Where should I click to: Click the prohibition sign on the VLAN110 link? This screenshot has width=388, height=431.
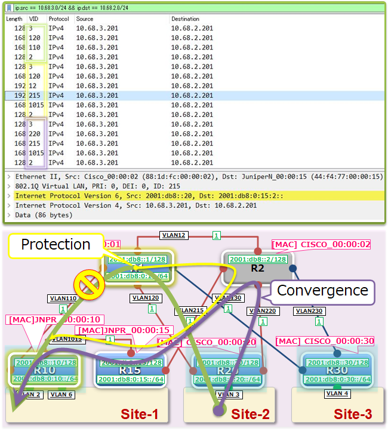click(89, 285)
